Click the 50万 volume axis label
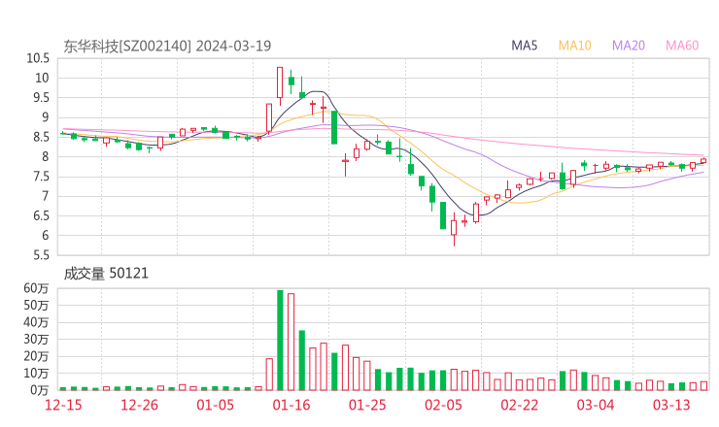719x427 pixels. 36,305
